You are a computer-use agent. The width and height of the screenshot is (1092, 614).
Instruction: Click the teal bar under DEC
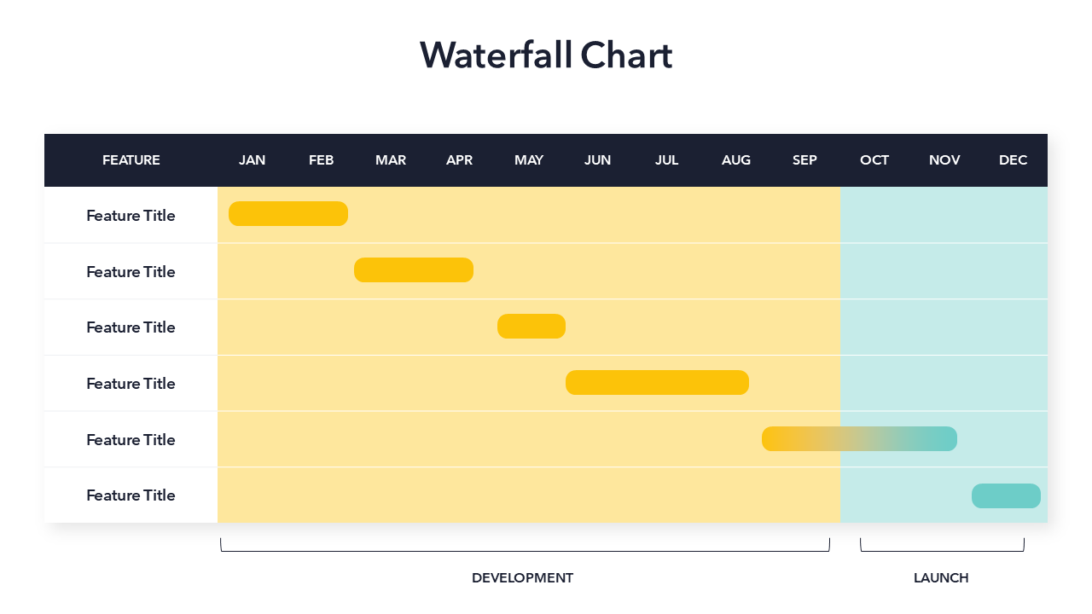click(x=1006, y=495)
